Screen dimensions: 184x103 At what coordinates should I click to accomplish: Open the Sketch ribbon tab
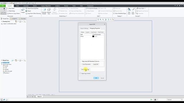(x=35, y=6)
